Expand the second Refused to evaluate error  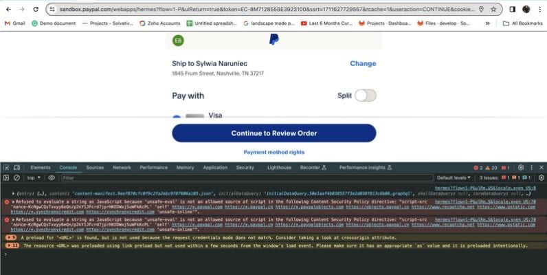click(14, 220)
